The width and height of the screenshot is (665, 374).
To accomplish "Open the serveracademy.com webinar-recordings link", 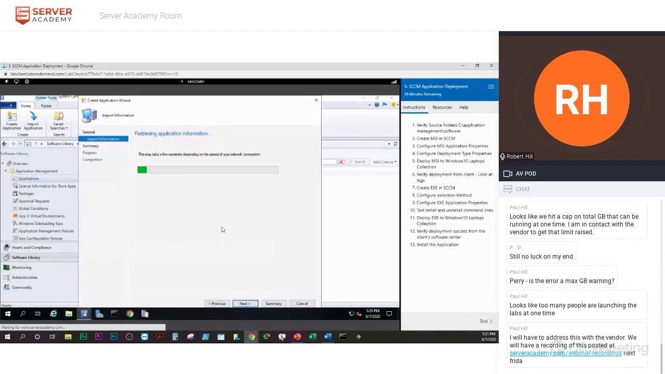I will pyautogui.click(x=565, y=353).
